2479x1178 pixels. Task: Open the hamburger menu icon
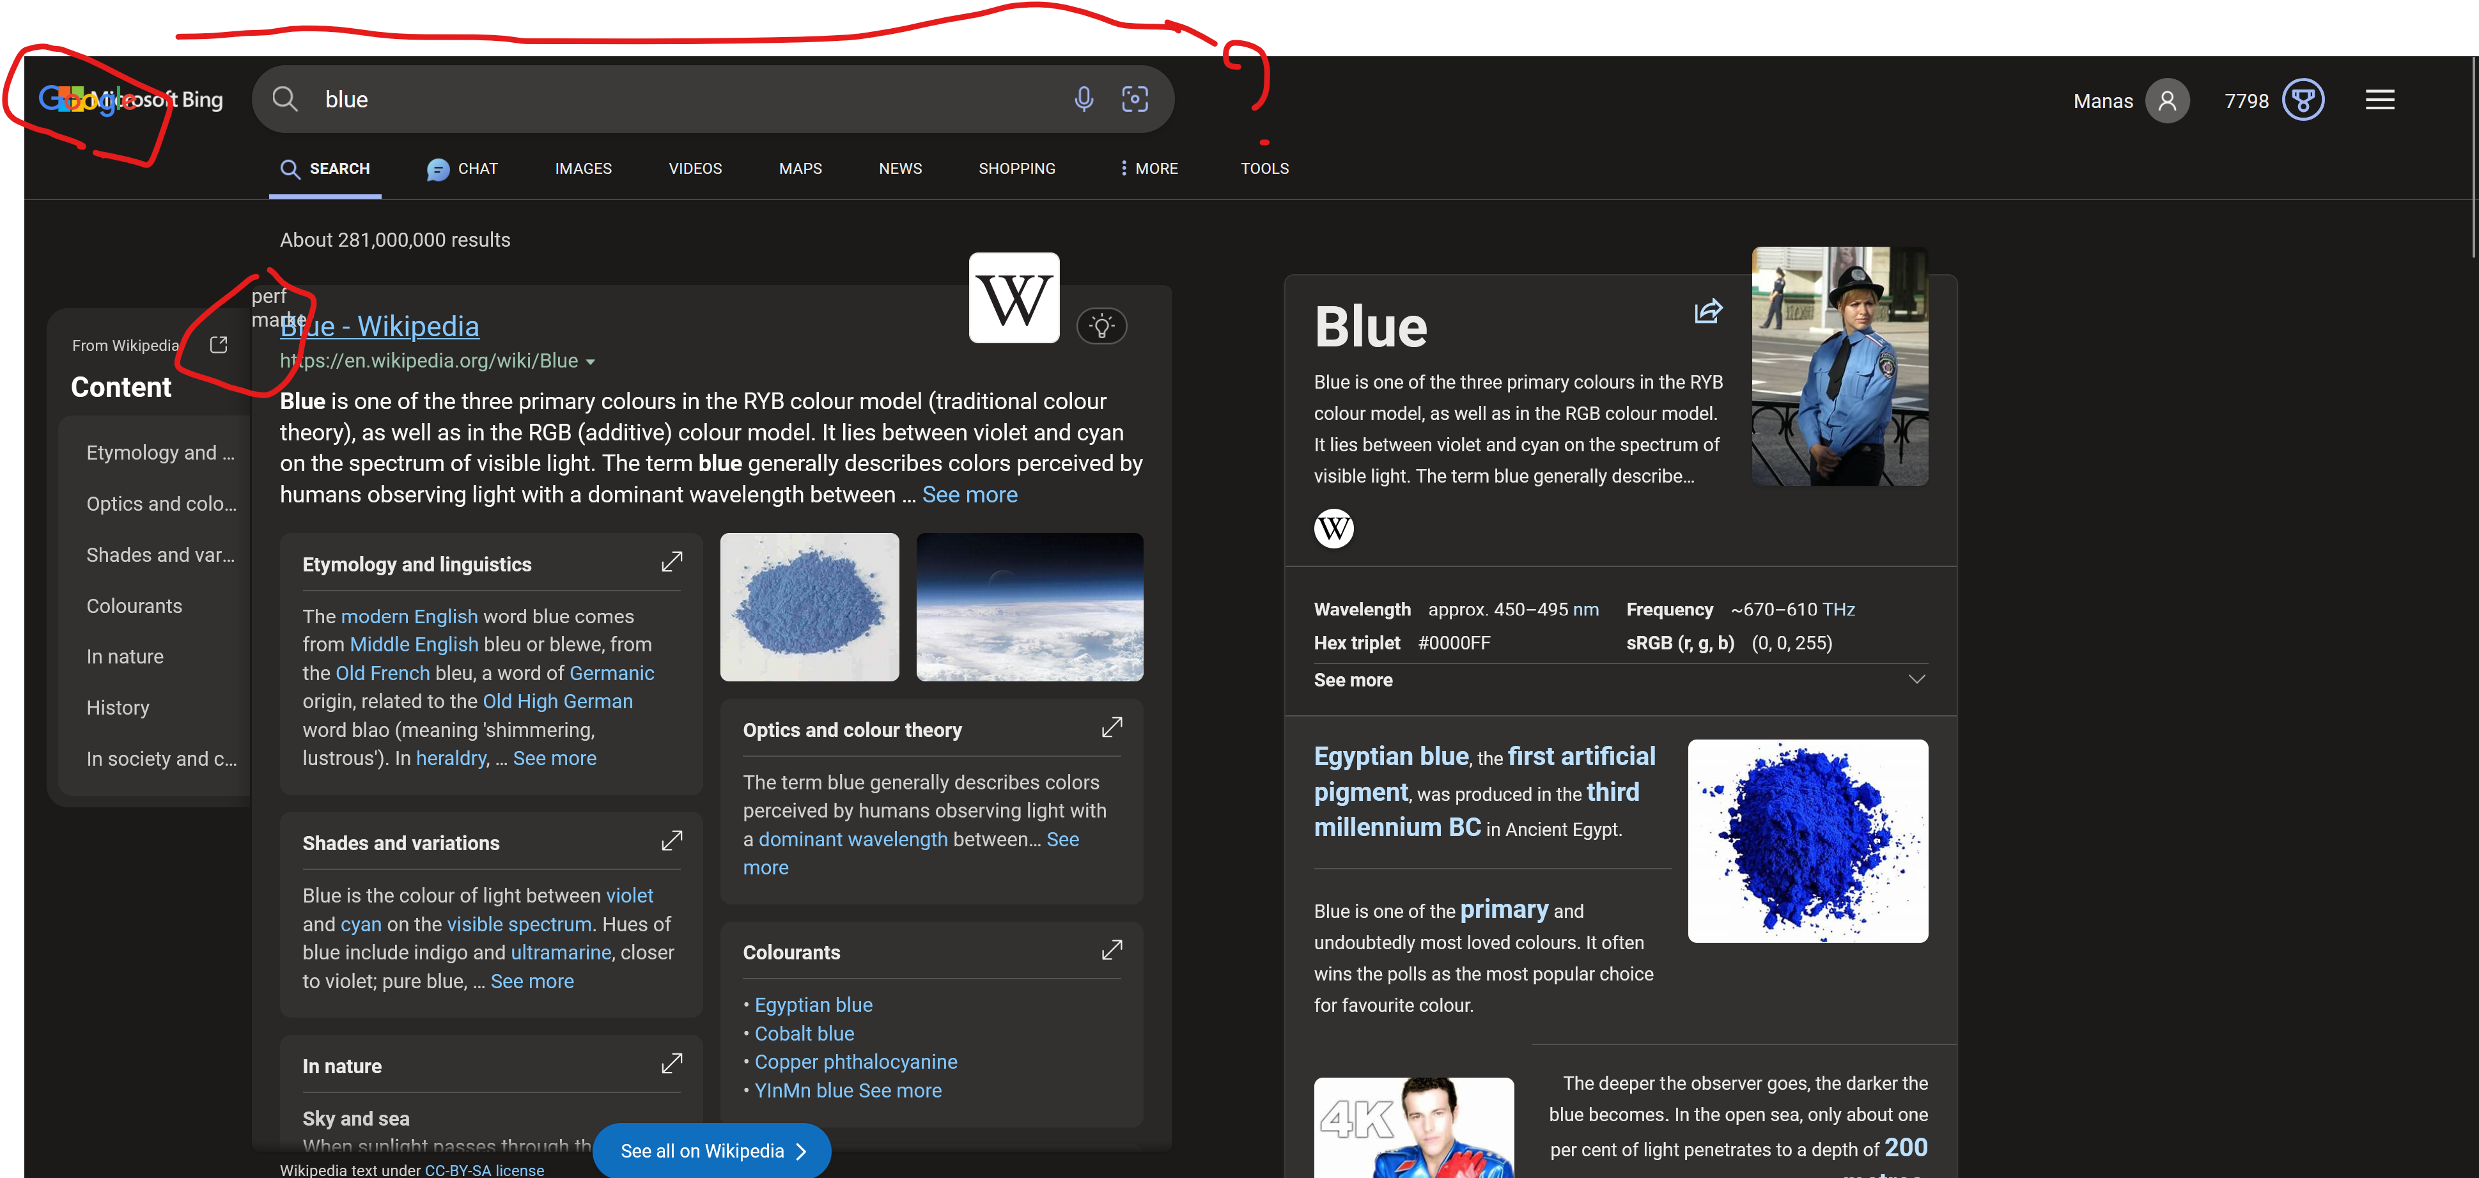[2380, 99]
